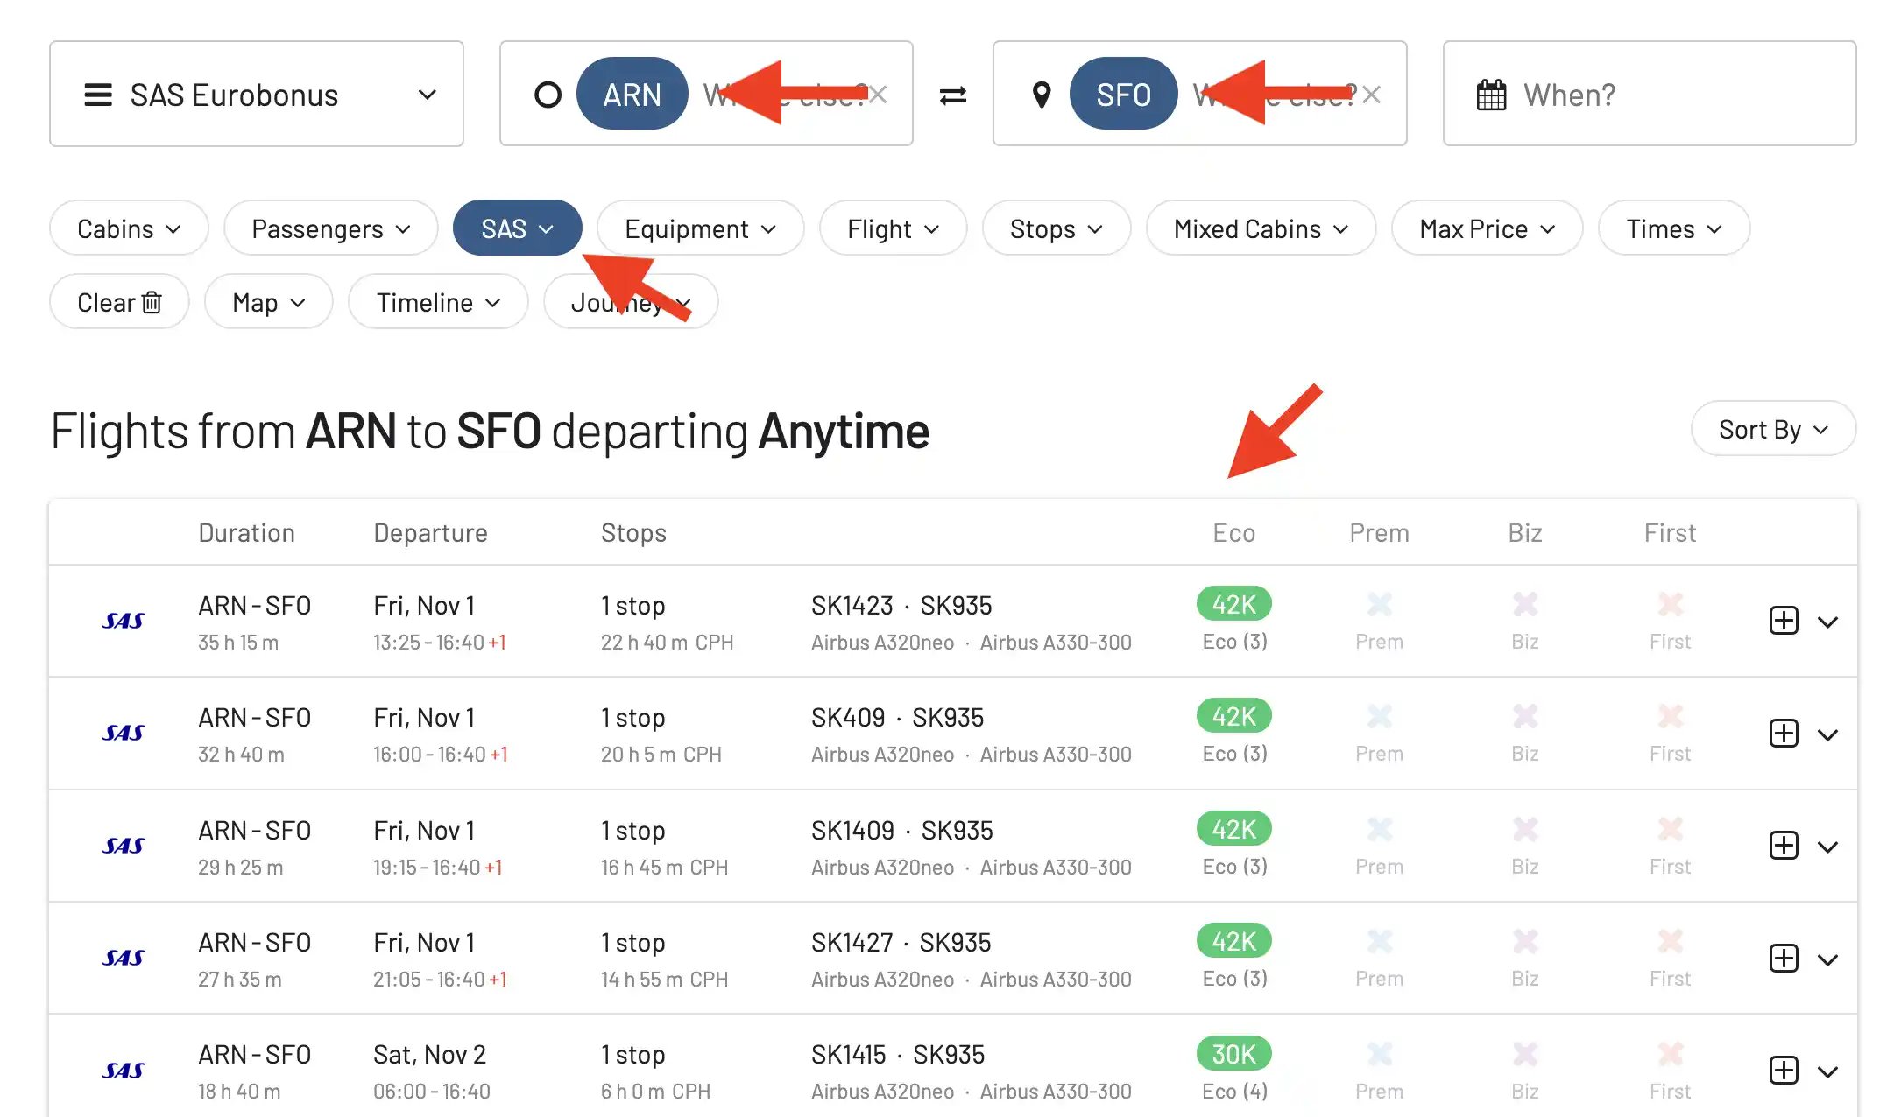The height and width of the screenshot is (1117, 1901).
Task: Open the Max Price filter
Action: (x=1487, y=228)
